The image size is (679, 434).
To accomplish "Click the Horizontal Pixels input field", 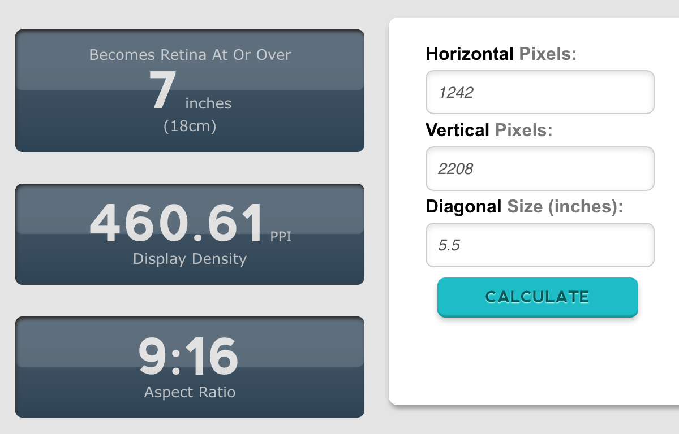I will pos(540,92).
